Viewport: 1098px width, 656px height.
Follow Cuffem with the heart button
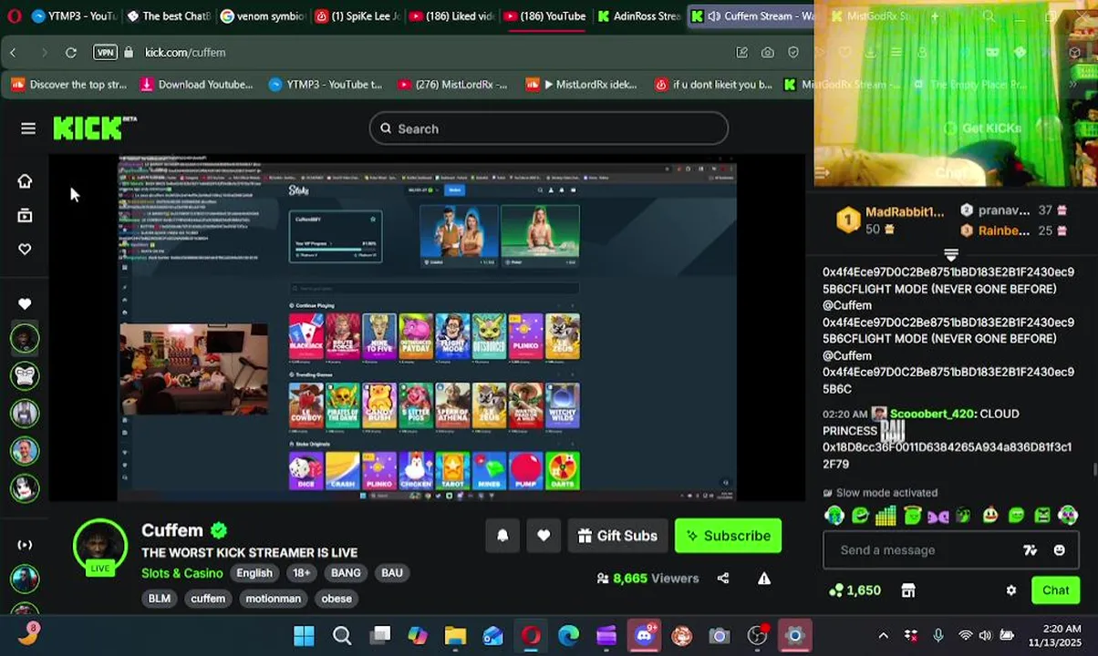(x=544, y=536)
